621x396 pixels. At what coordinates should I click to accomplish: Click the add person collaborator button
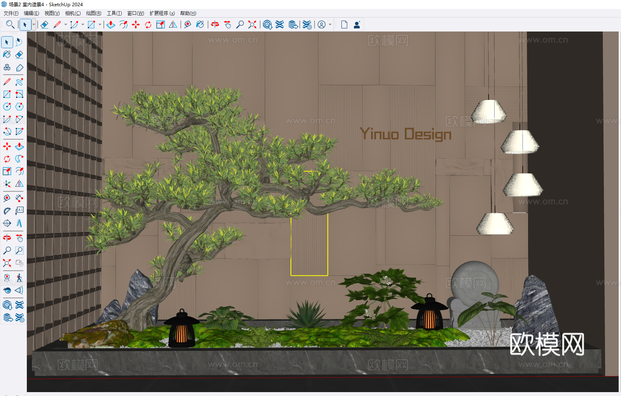point(357,25)
